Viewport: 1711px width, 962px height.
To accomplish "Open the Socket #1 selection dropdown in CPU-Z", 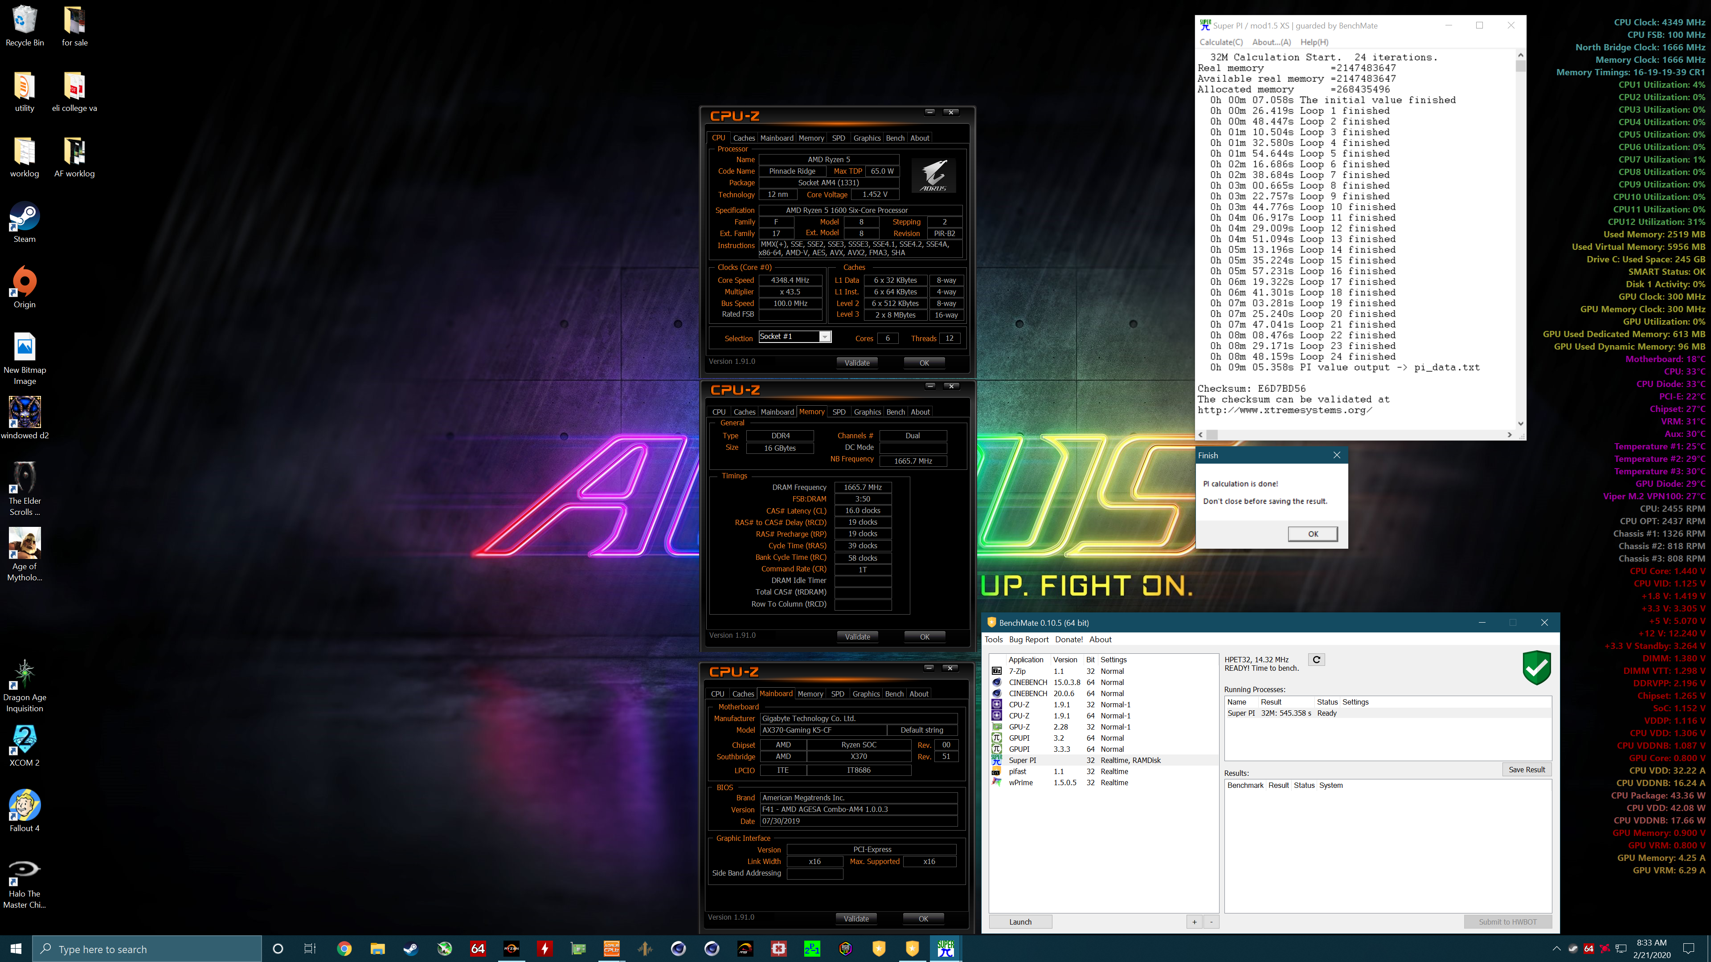I will (x=824, y=337).
